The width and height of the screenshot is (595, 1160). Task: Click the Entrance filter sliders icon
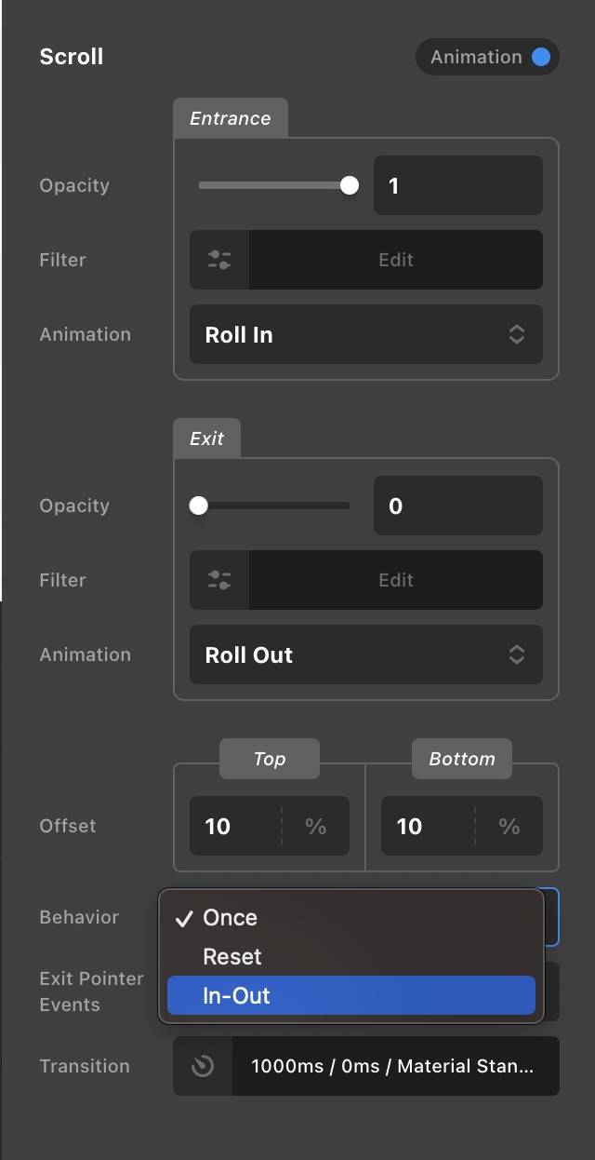[219, 260]
